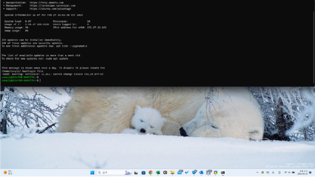
Task: Open the clock and date calendar flyout
Action: (x=303, y=172)
